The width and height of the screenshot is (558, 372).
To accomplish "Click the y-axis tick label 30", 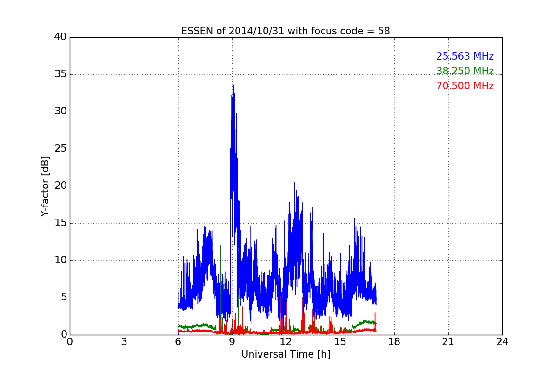I will (60, 112).
